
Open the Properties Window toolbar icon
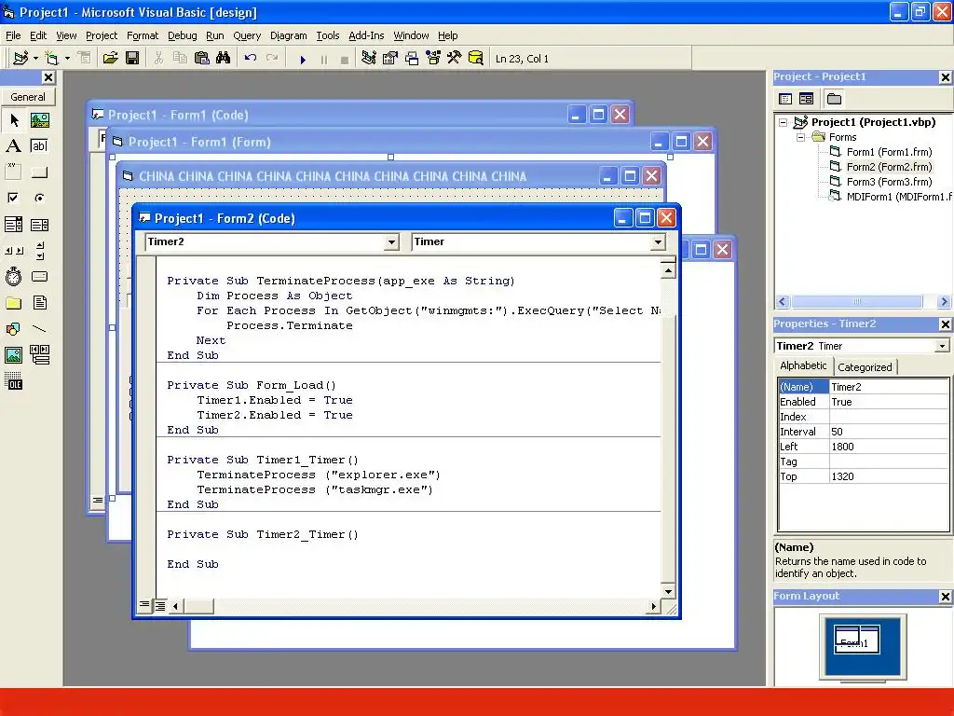(390, 59)
